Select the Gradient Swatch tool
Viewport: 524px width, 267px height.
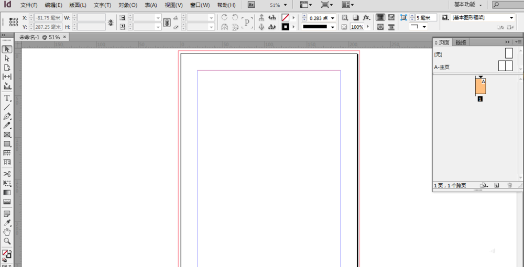pyautogui.click(x=7, y=193)
